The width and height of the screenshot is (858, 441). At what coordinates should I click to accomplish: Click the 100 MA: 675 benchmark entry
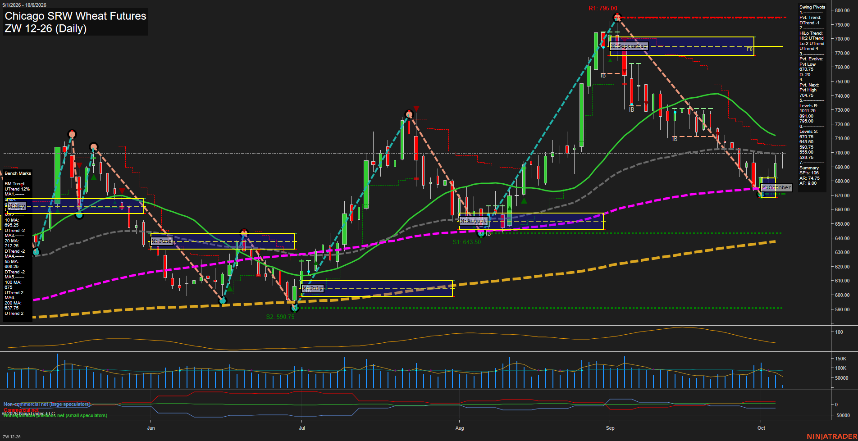click(13, 285)
